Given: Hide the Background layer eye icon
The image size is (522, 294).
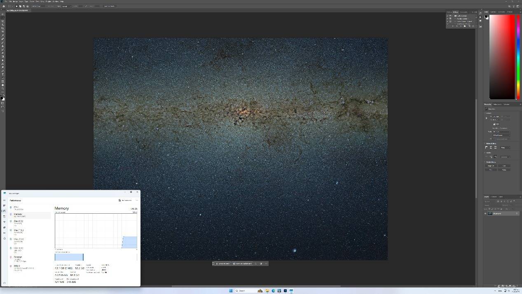Looking at the screenshot, I should click(x=485, y=214).
